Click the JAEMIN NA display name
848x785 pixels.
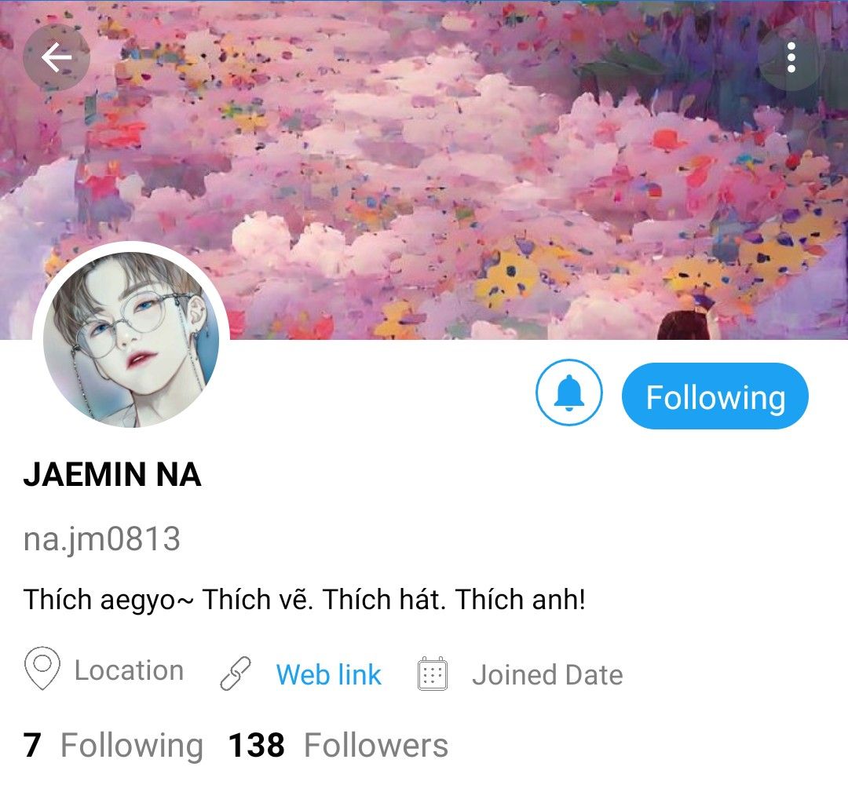point(112,475)
